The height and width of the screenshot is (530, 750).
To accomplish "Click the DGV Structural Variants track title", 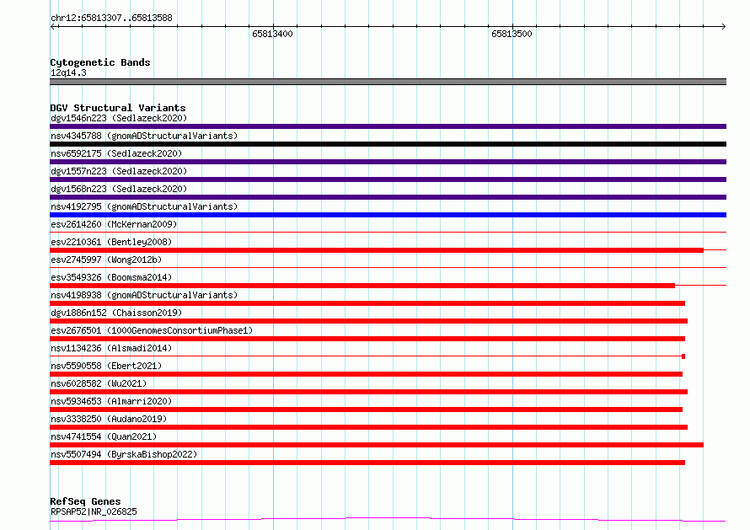I will [118, 108].
